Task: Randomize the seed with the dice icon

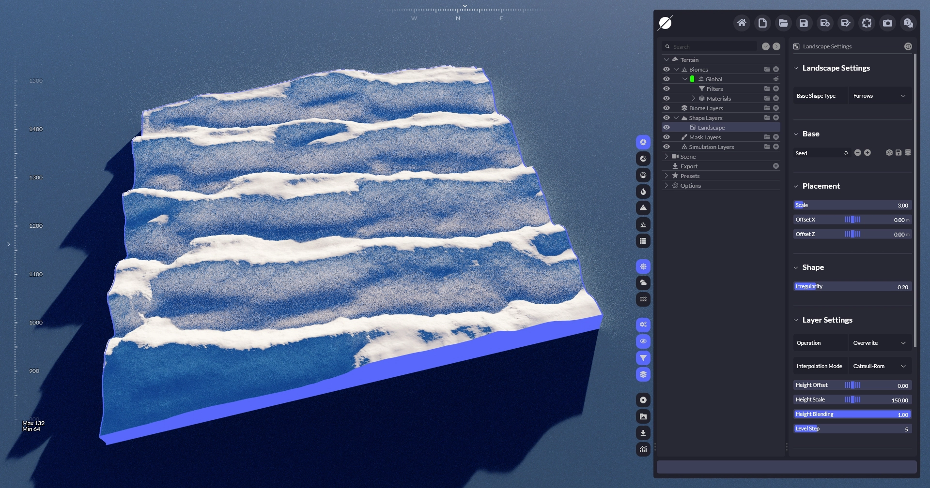Action: point(889,153)
